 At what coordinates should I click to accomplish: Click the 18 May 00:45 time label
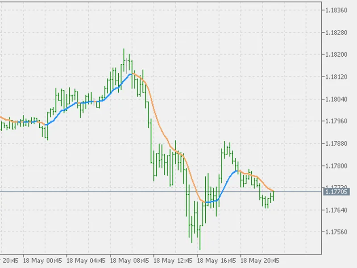42,260
